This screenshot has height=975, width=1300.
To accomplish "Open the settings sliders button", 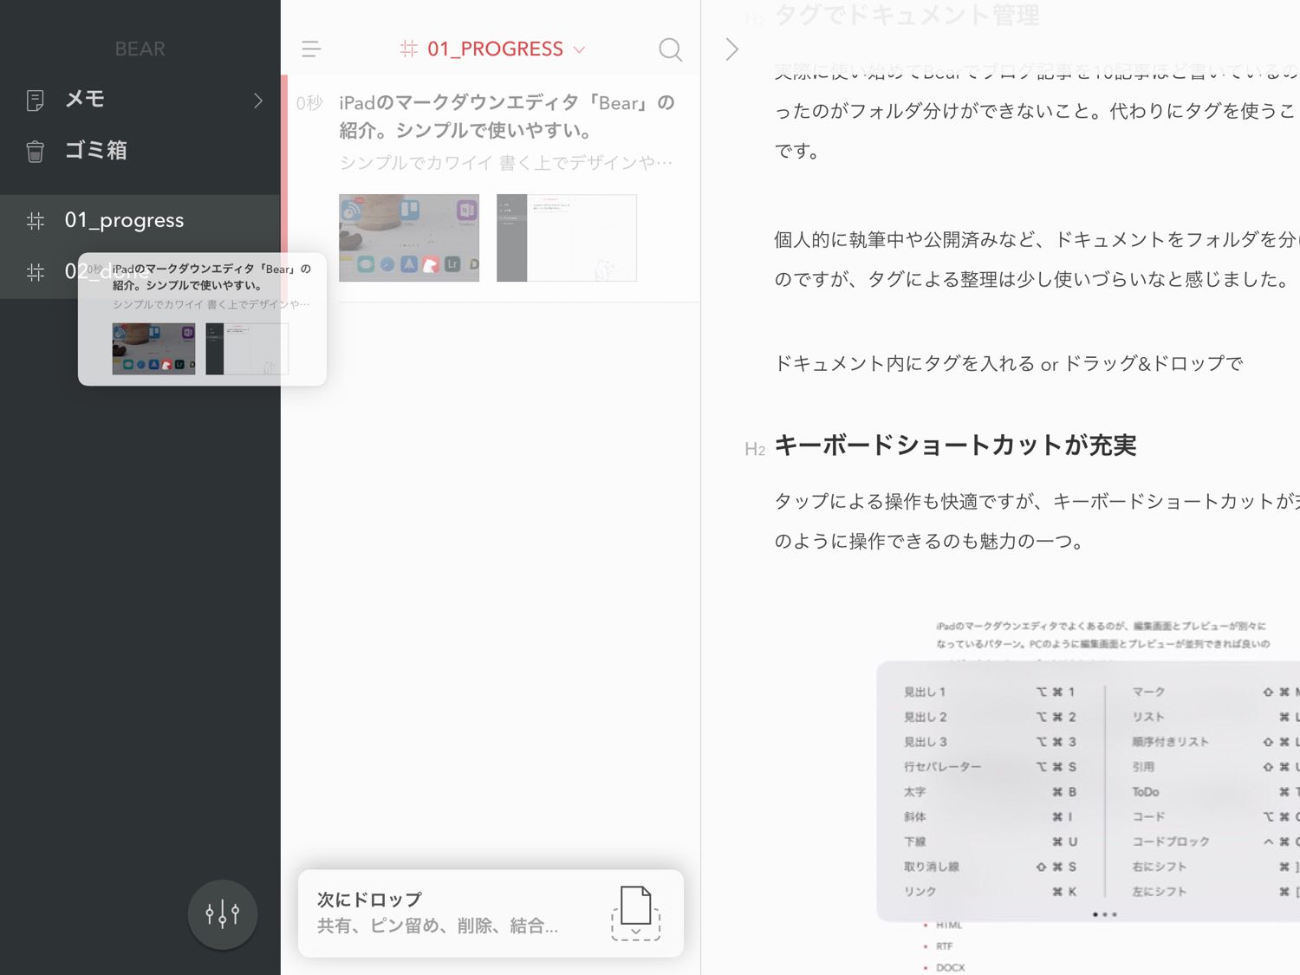I will click(x=223, y=914).
